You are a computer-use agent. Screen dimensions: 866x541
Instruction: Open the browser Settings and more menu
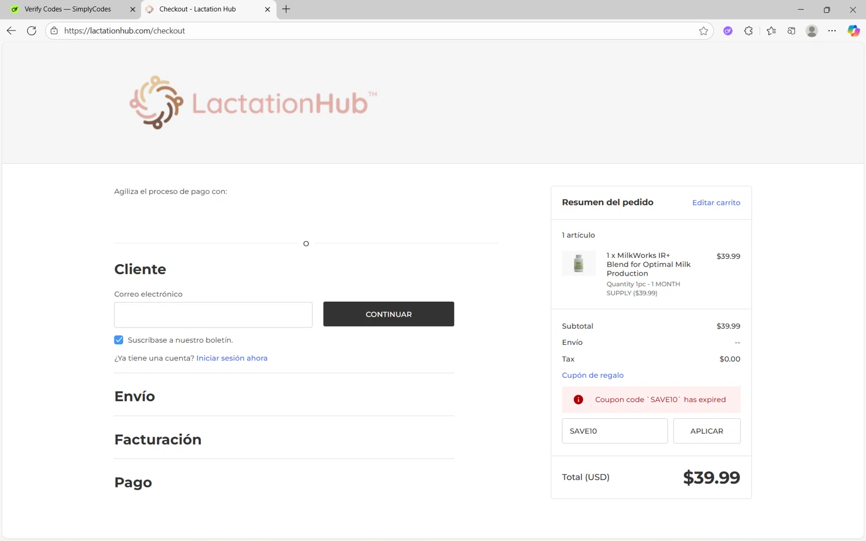[x=832, y=31]
